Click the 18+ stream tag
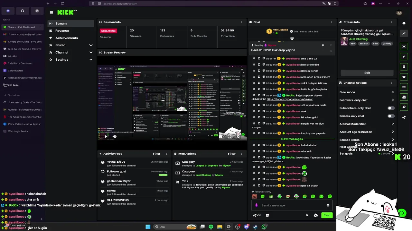412x231 pixels. [x=353, y=44]
